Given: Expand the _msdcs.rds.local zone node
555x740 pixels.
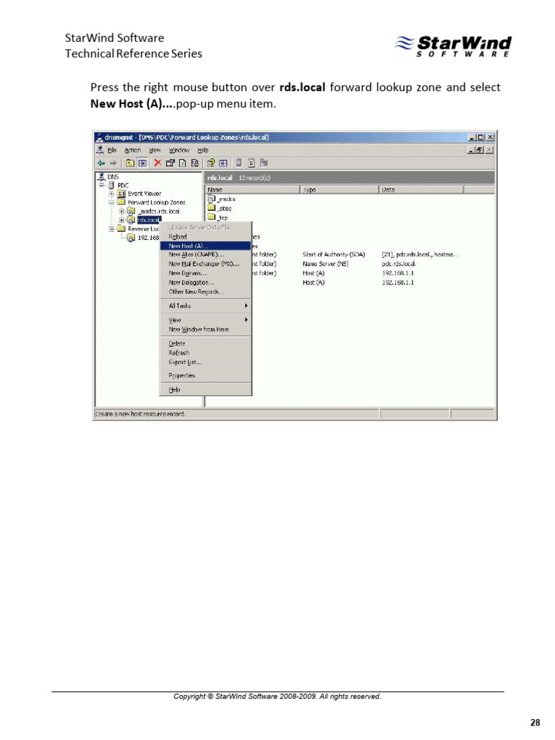Looking at the screenshot, I should pyautogui.click(x=121, y=211).
